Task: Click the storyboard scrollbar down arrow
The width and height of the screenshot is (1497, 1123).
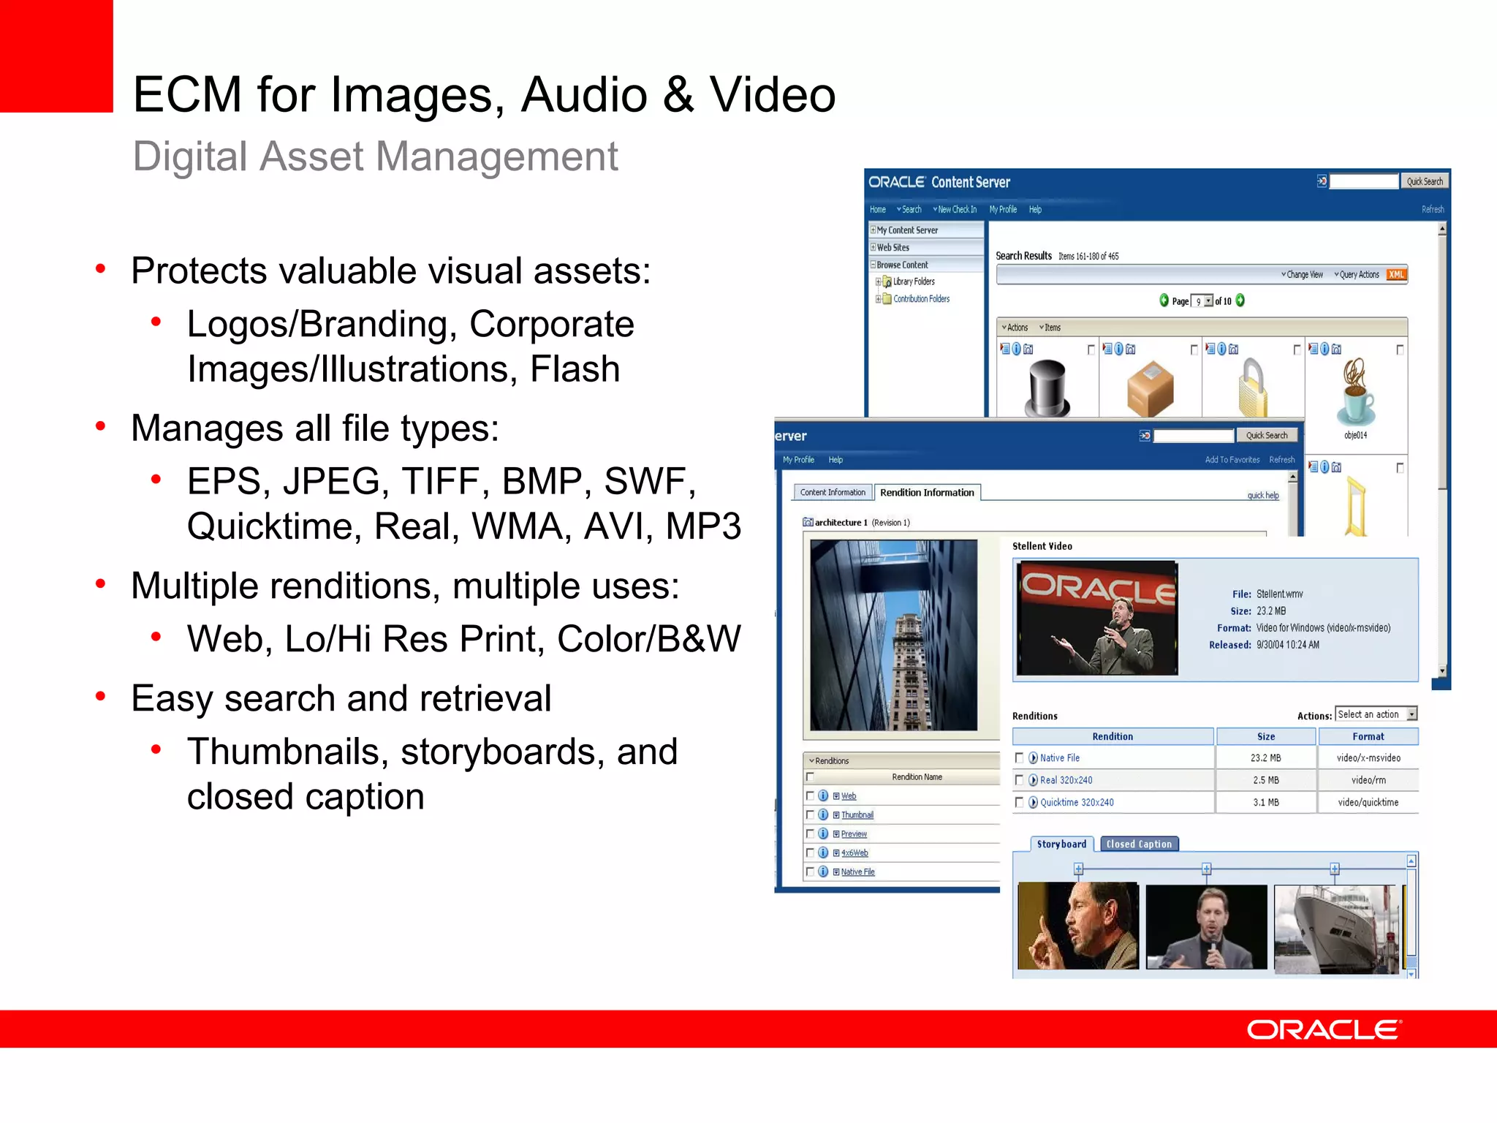Action: click(x=1411, y=974)
